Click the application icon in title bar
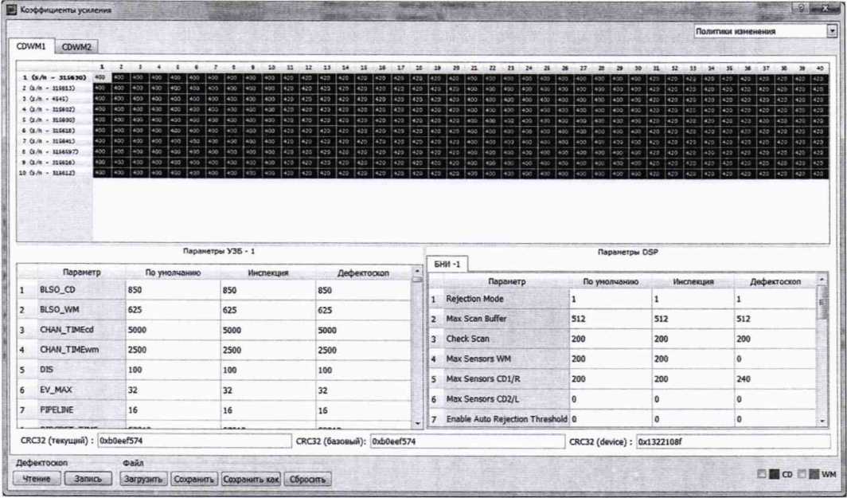 tap(11, 10)
